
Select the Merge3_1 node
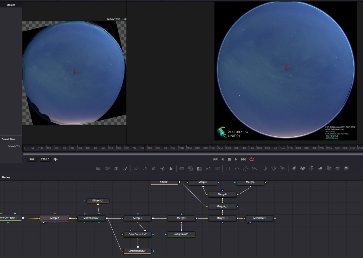[x=222, y=218]
